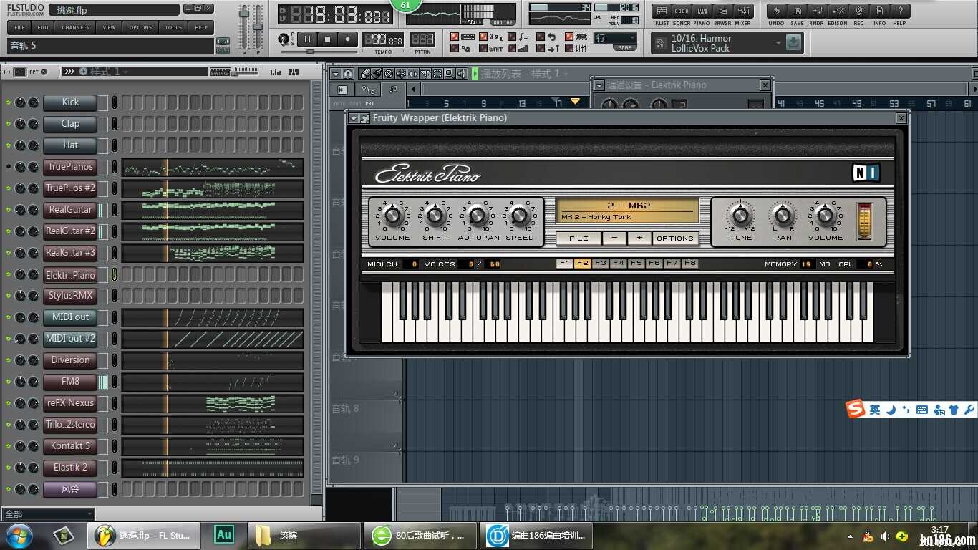The width and height of the screenshot is (978, 550).
Task: Toggle the WAIT for input switch
Action: (x=483, y=49)
